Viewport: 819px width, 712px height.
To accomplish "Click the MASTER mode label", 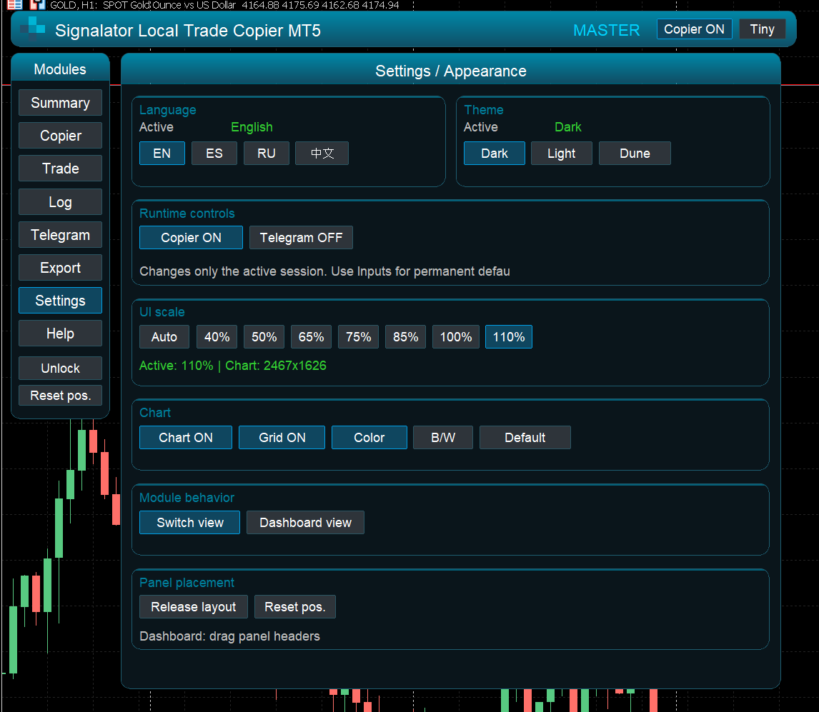I will click(x=607, y=30).
